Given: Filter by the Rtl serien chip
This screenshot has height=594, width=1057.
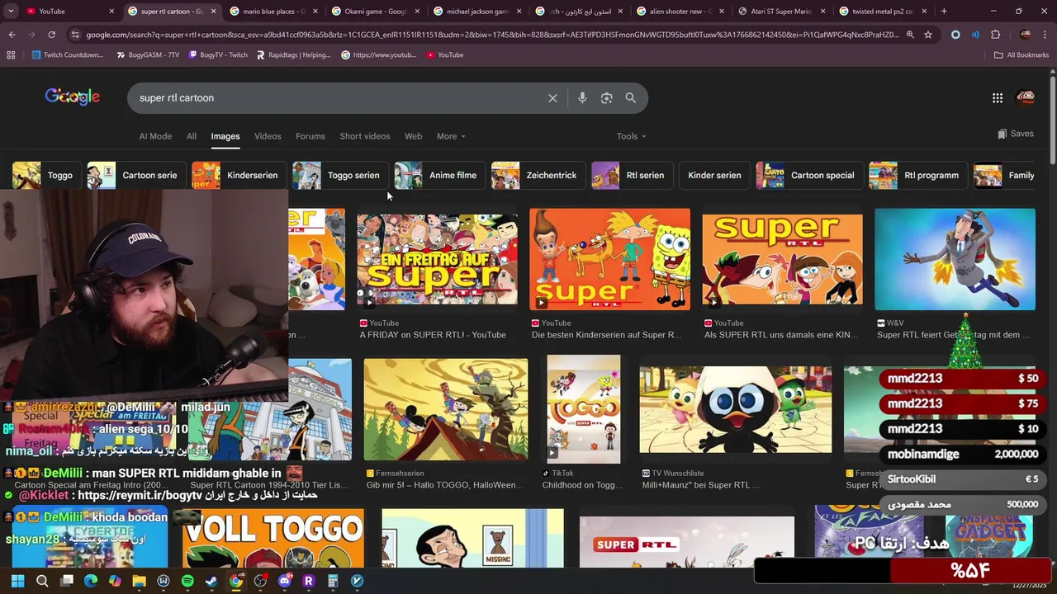Looking at the screenshot, I should click(x=632, y=175).
